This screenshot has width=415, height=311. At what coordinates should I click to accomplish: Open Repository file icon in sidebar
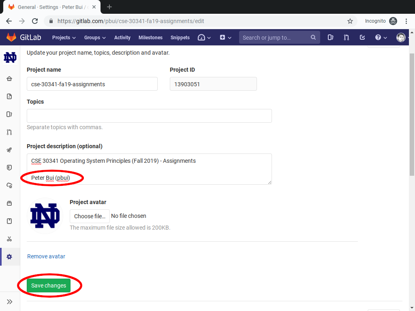tap(9, 96)
